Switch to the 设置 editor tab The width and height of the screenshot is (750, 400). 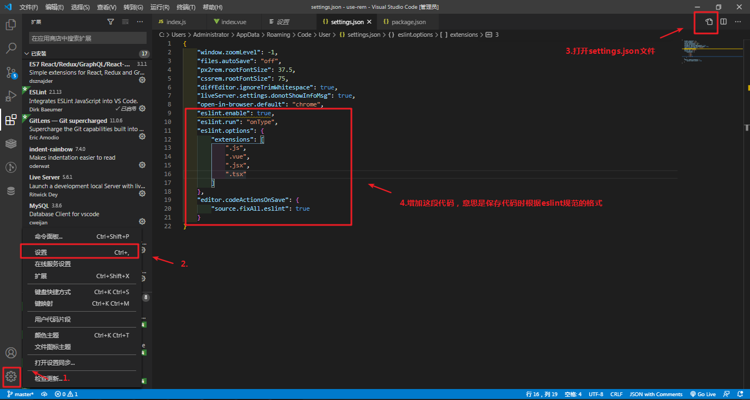pyautogui.click(x=289, y=22)
